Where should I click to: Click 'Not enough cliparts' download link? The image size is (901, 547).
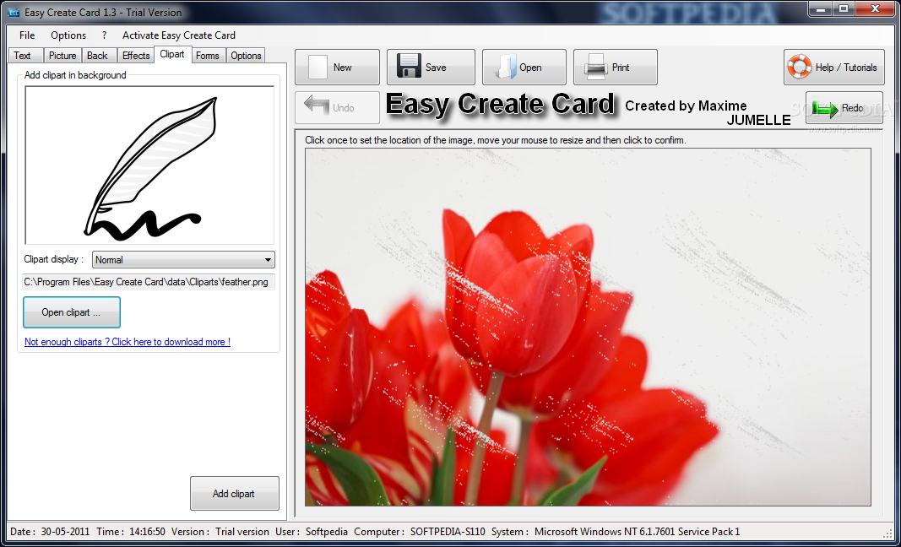point(128,342)
